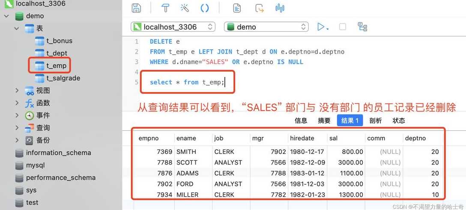Image resolution: width=466 pixels, height=210 pixels.
Task: Click the hiredate column header
Action: pos(308,138)
